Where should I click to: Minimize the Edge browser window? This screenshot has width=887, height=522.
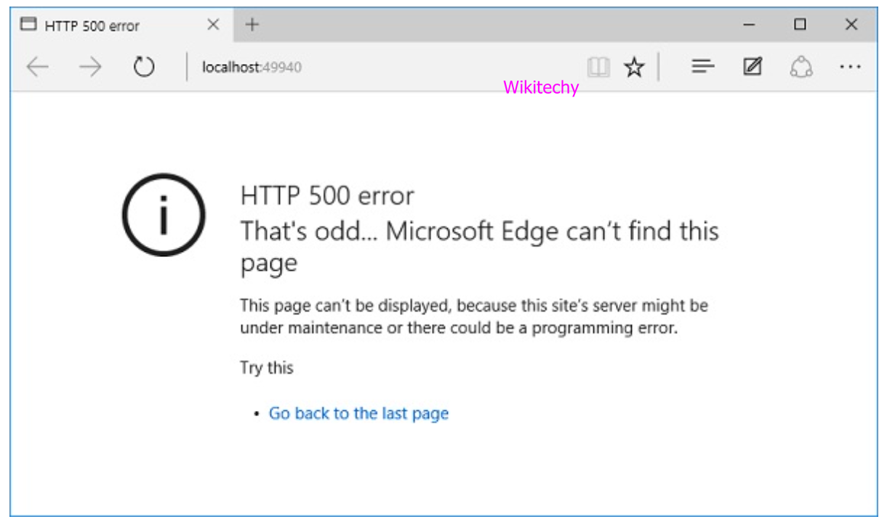point(750,25)
